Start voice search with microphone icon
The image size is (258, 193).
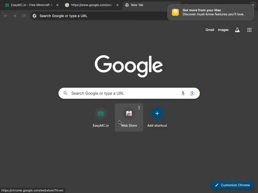(183, 93)
